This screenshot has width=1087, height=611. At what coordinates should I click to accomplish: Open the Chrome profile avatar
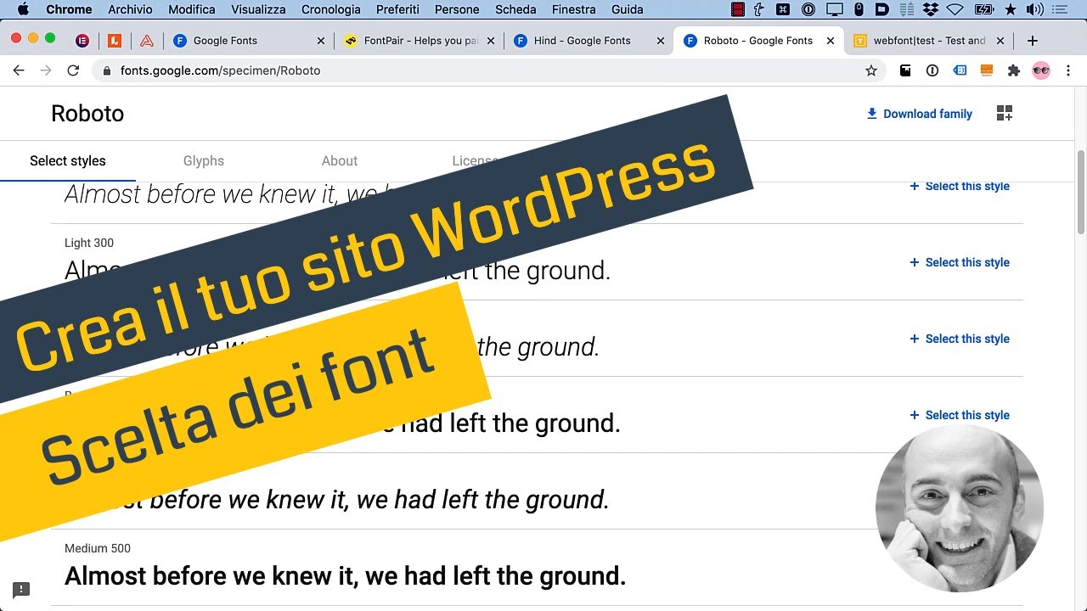point(1041,70)
